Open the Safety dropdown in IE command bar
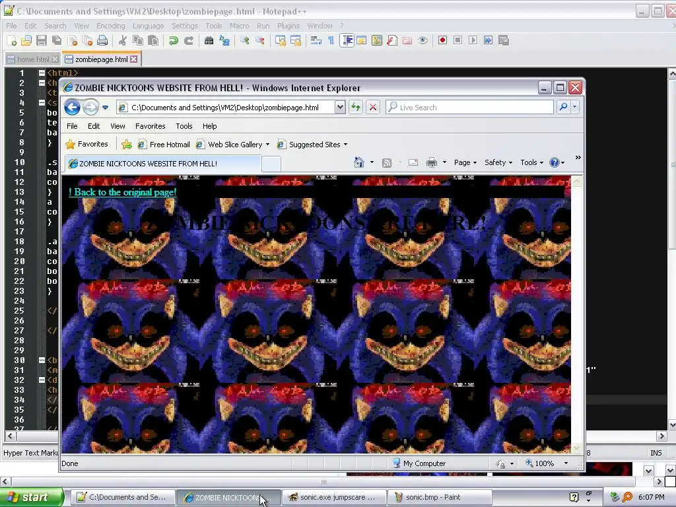Image resolution: width=676 pixels, height=507 pixels. [x=498, y=162]
